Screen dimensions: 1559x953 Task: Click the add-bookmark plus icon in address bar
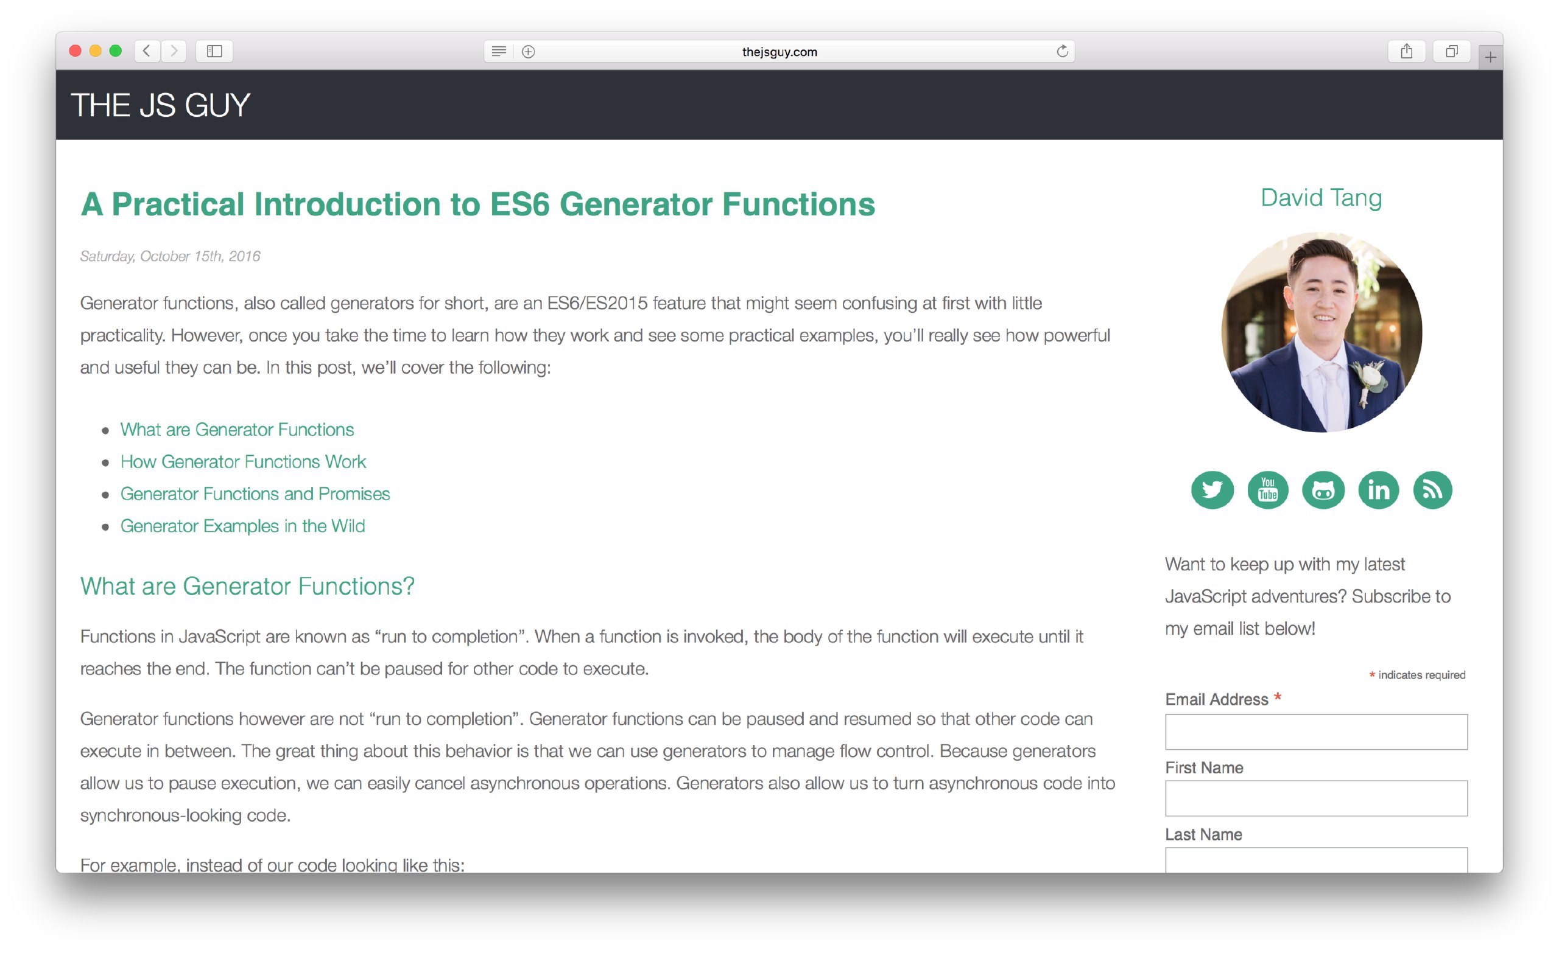click(529, 51)
